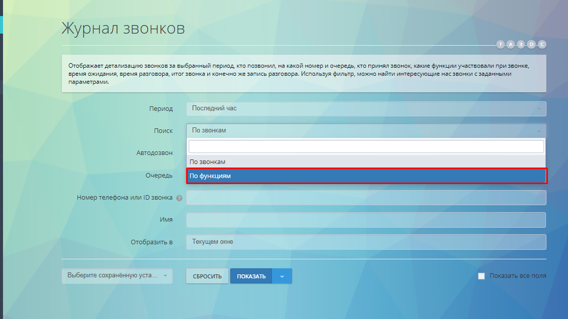Click the circular О icon

pos(531,45)
